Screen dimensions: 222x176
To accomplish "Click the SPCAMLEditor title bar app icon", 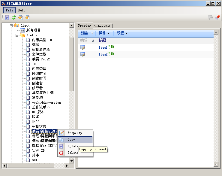I will pyautogui.click(x=4, y=4).
